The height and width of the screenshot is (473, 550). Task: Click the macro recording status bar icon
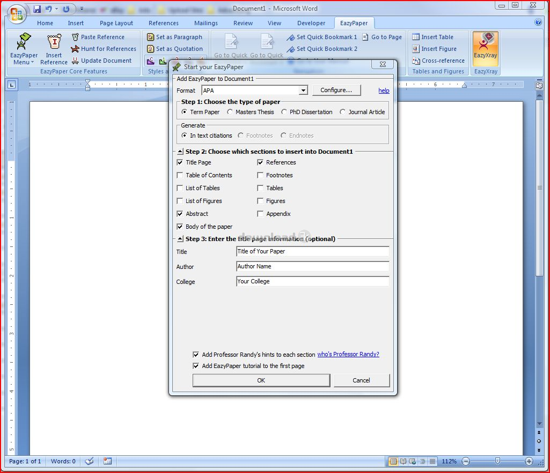click(107, 461)
